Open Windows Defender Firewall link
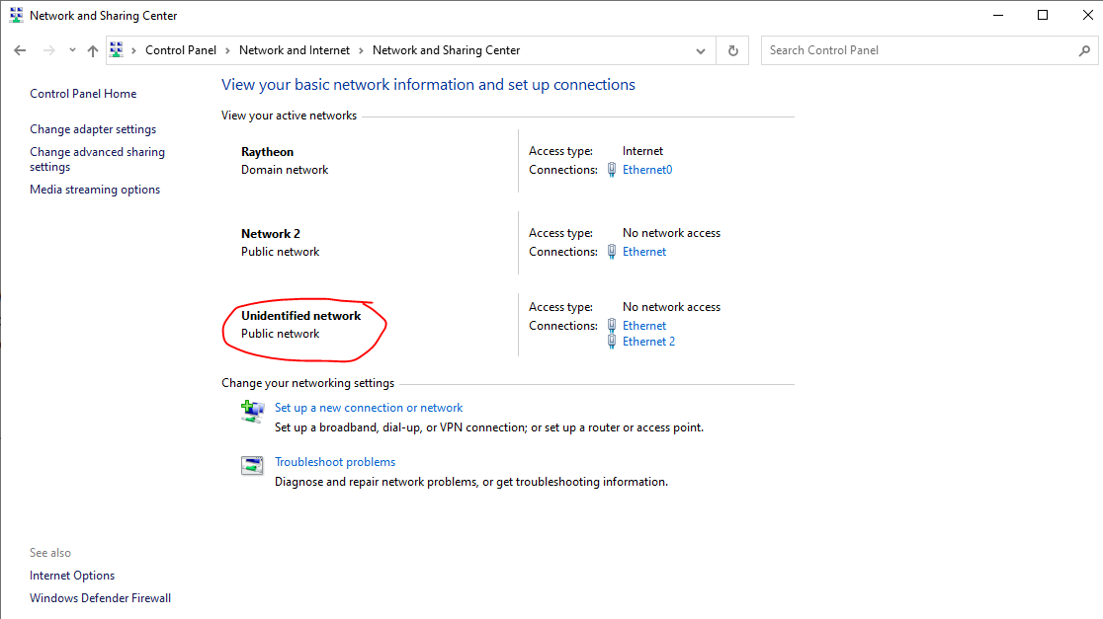Screen dimensions: 1103x619 (x=100, y=598)
